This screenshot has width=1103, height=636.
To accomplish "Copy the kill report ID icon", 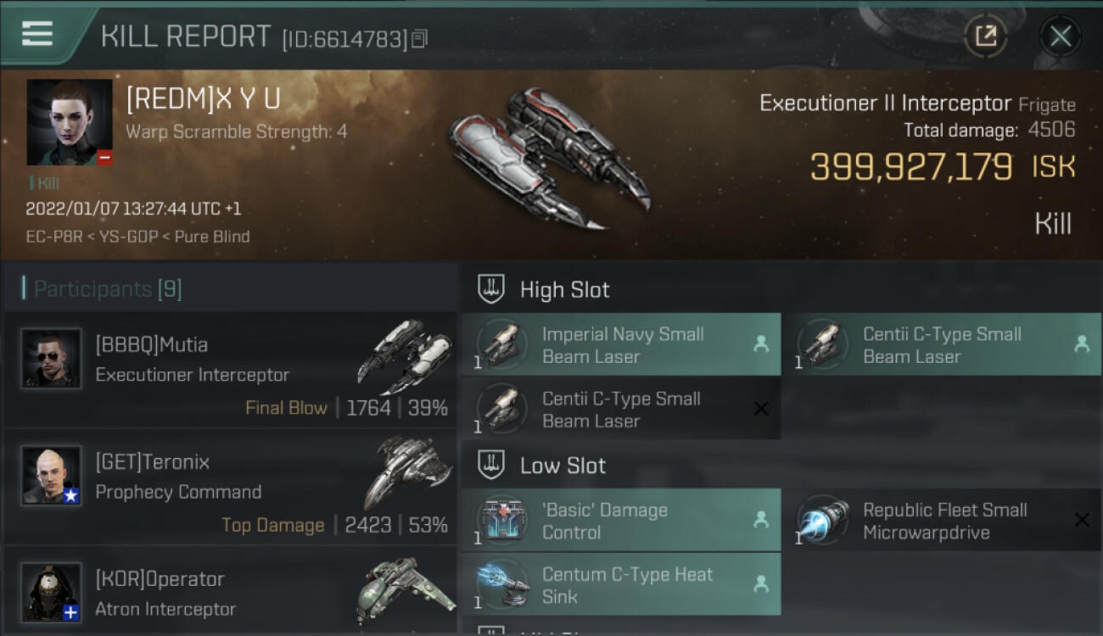I will tap(420, 38).
